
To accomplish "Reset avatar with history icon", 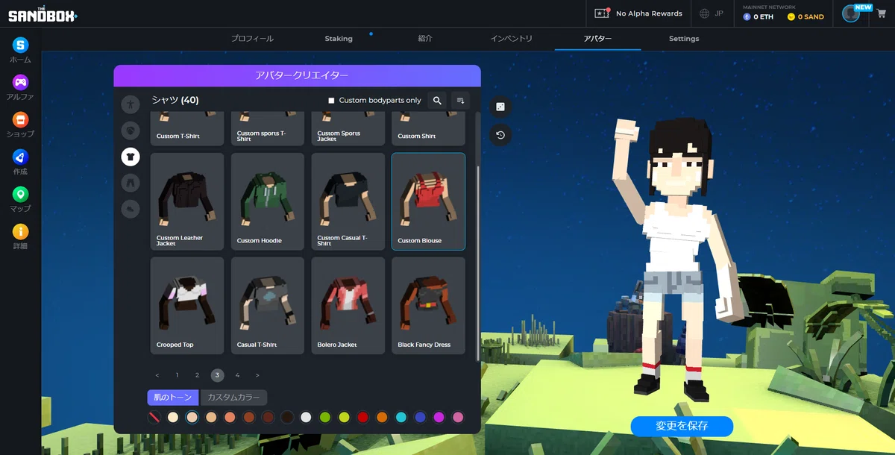I will 500,135.
